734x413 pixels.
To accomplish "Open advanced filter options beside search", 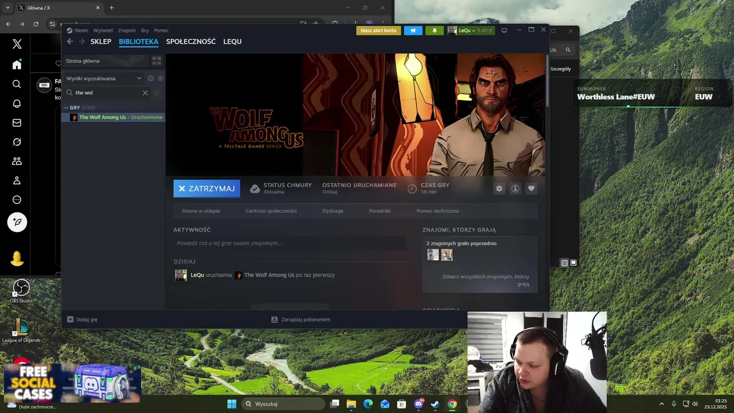I will pos(157,93).
